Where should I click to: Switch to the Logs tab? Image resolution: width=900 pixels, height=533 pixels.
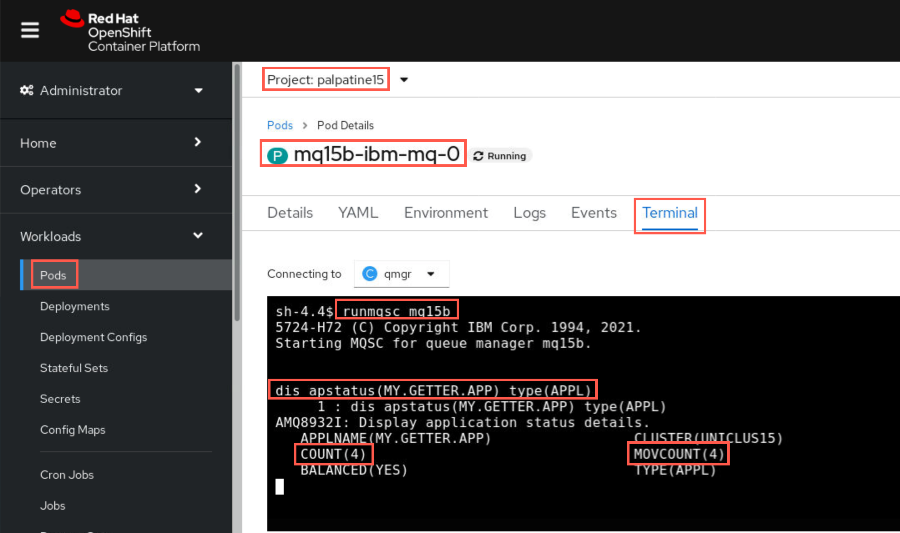[529, 213]
